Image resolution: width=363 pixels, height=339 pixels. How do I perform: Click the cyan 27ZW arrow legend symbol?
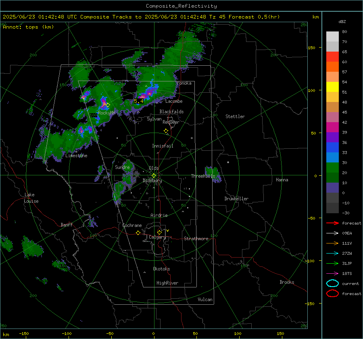click(332, 254)
